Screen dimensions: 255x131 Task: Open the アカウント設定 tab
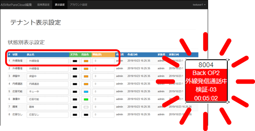pos(78,5)
